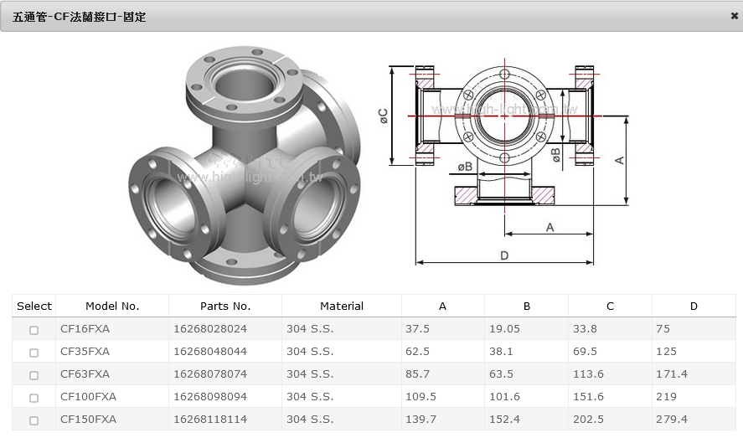
Task: Click column header D
Action: coord(694,306)
